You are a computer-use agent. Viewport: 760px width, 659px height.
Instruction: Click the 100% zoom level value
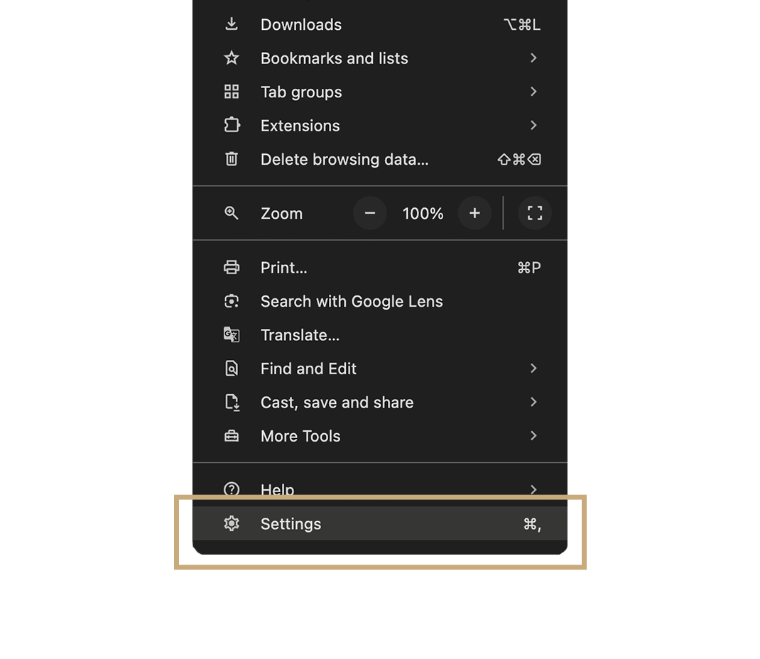[x=423, y=213]
